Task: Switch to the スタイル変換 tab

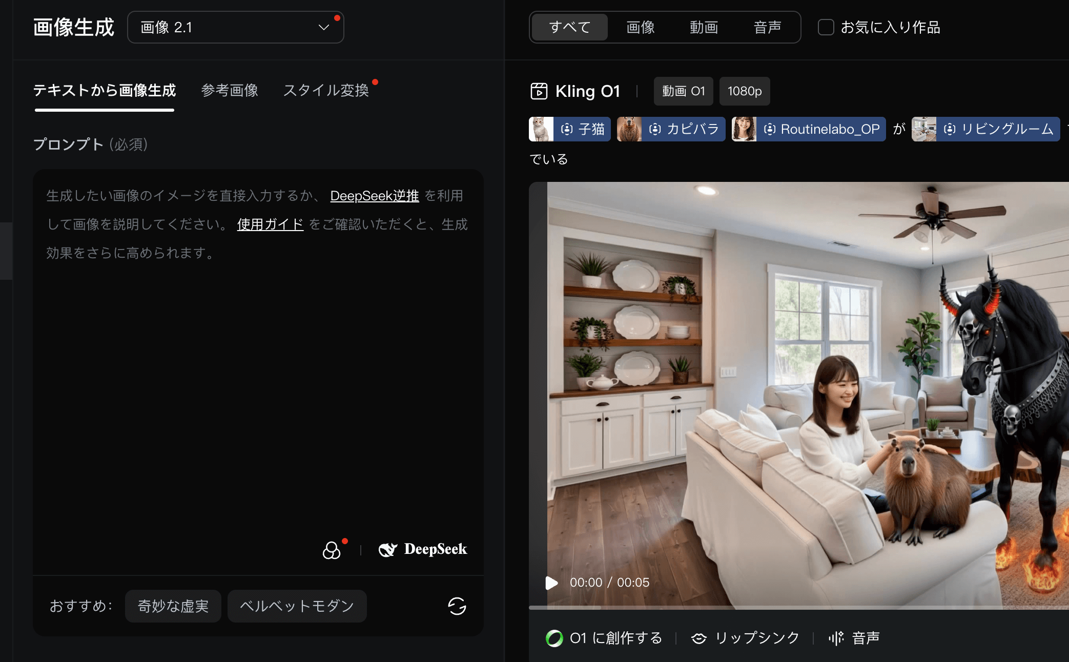Action: pos(326,90)
